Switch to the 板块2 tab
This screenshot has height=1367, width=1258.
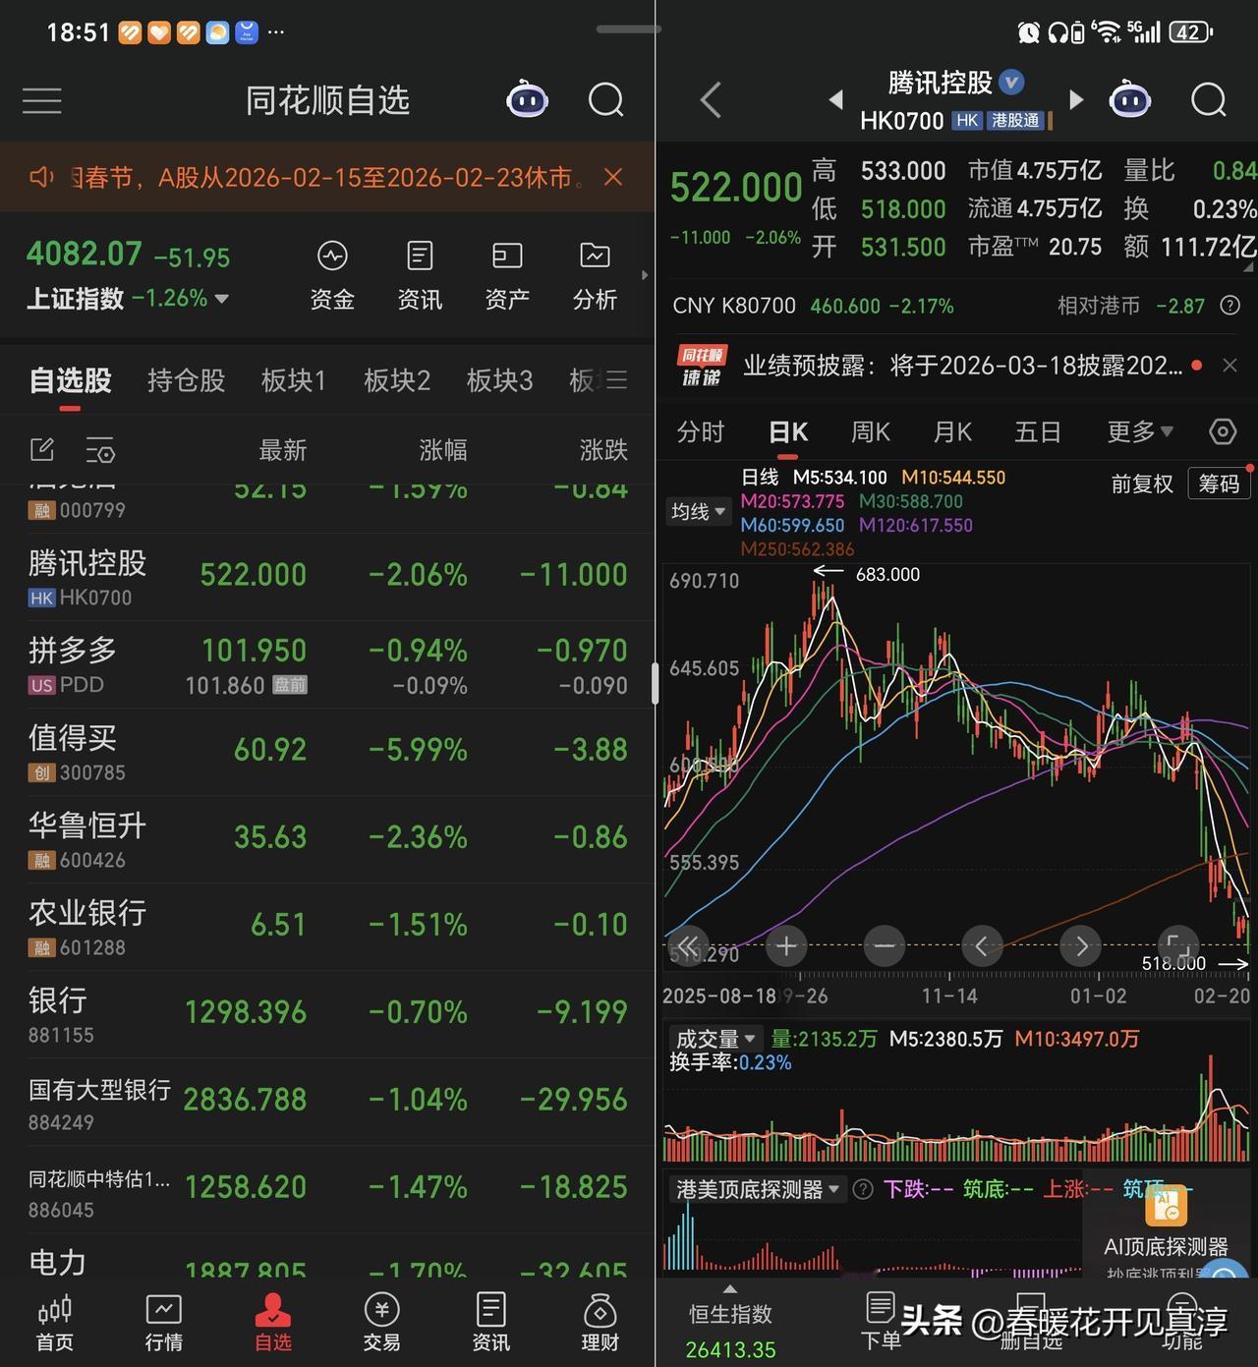coord(397,381)
